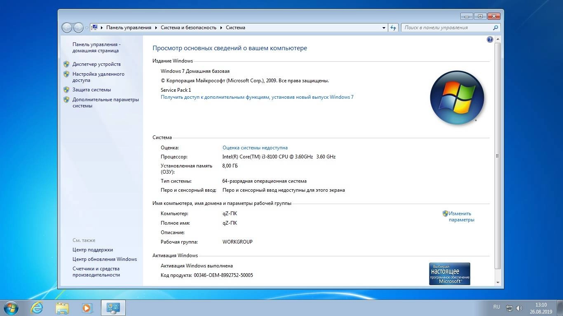The width and height of the screenshot is (563, 316).
Task: Open Центр поддержки link
Action: pyautogui.click(x=93, y=250)
